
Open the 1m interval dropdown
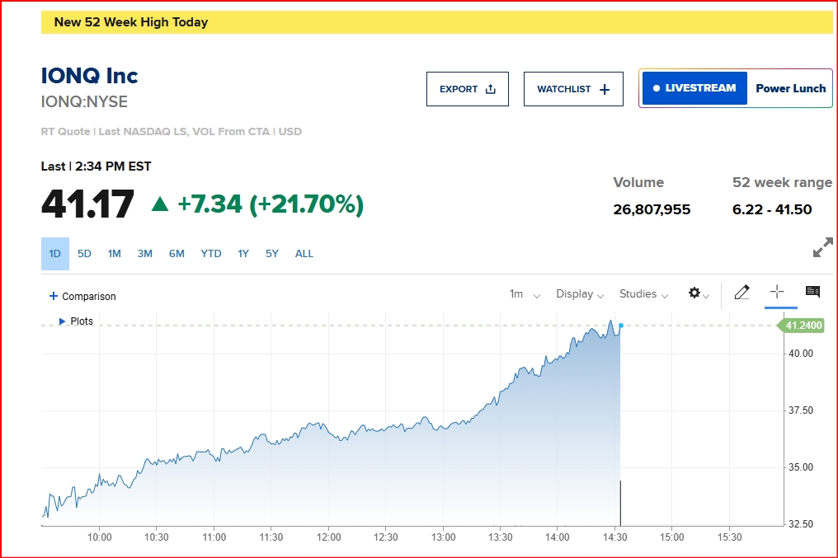(525, 294)
